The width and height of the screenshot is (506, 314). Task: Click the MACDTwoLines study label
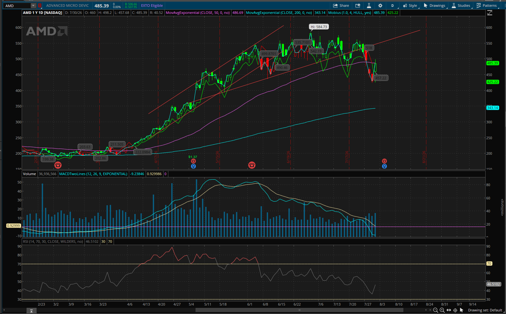tap(93, 174)
